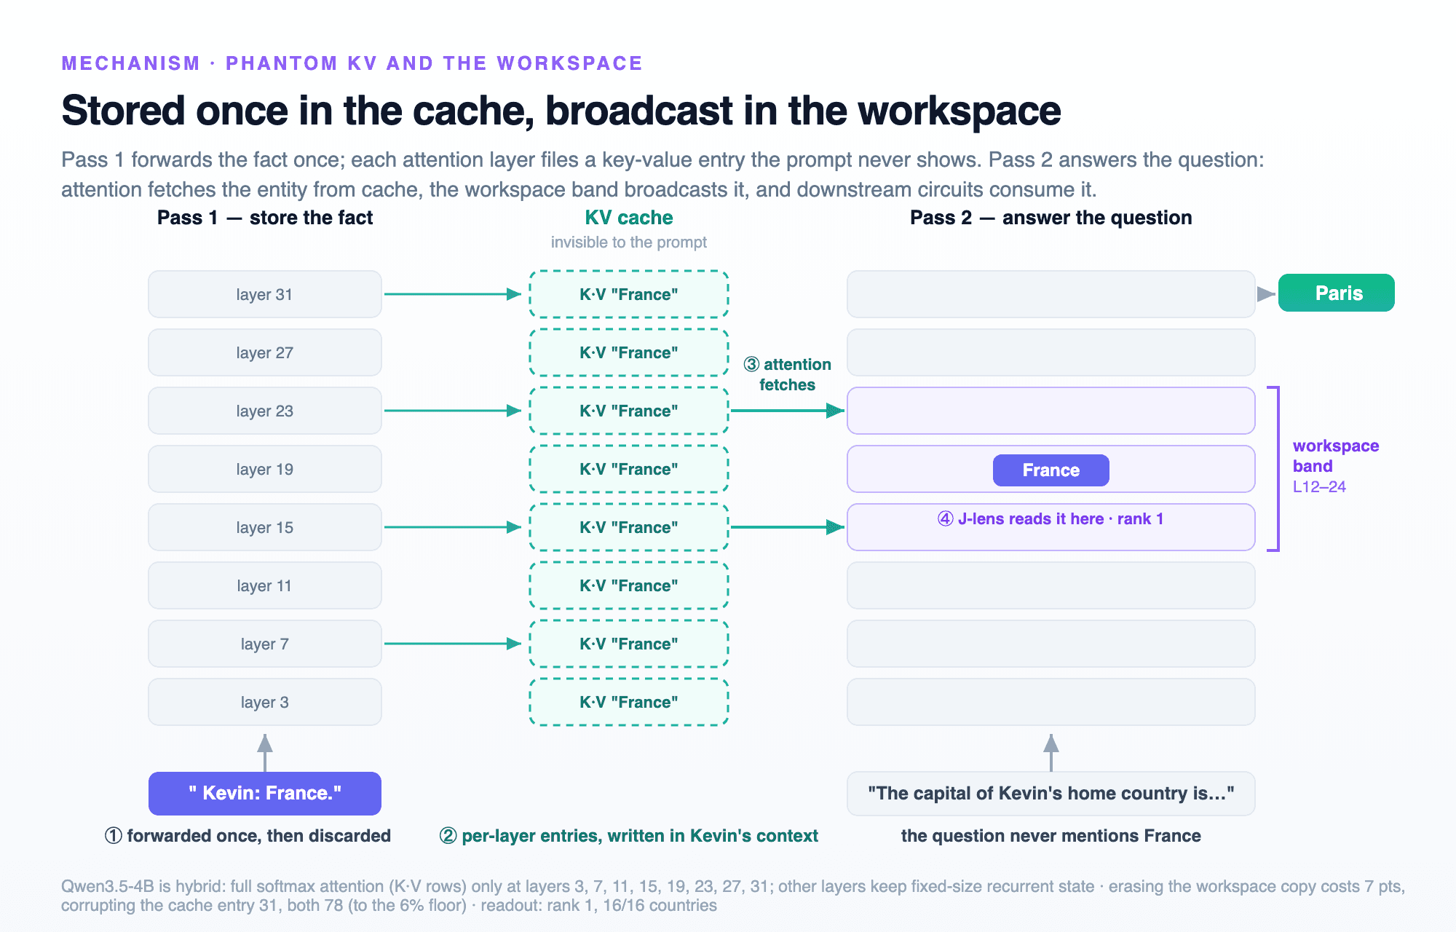Select the "layer 3" box
The image size is (1456, 932).
(265, 702)
